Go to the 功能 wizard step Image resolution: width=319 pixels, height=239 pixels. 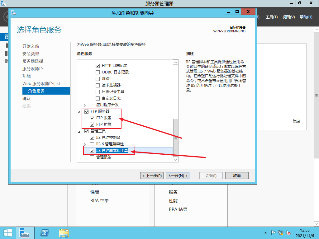(x=26, y=76)
